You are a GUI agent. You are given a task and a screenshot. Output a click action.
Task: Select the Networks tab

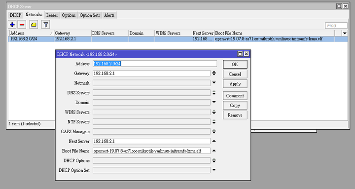tap(34, 15)
